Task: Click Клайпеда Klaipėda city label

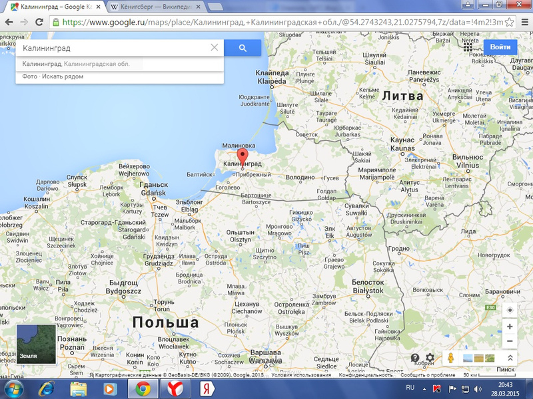Action: [x=272, y=77]
